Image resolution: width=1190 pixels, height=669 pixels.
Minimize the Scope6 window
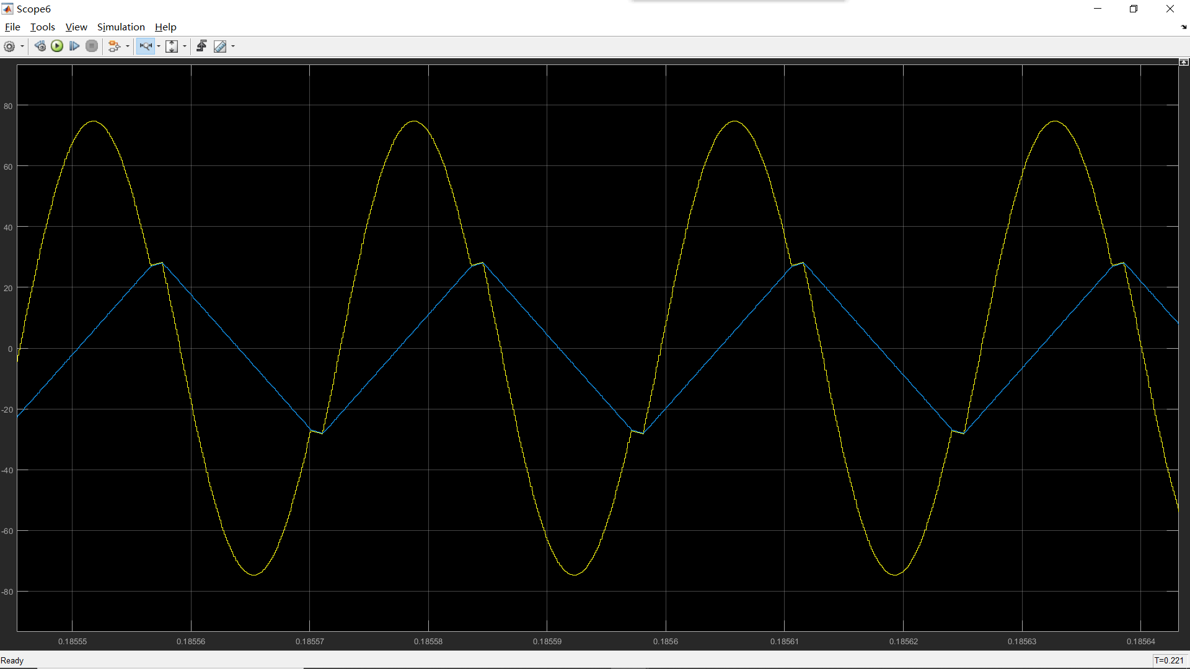click(1098, 9)
